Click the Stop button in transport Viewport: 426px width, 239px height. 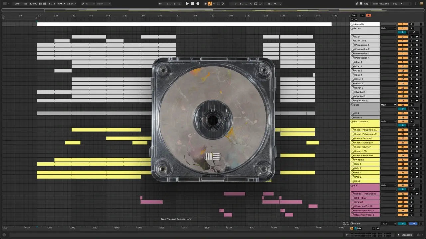pyautogui.click(x=192, y=4)
